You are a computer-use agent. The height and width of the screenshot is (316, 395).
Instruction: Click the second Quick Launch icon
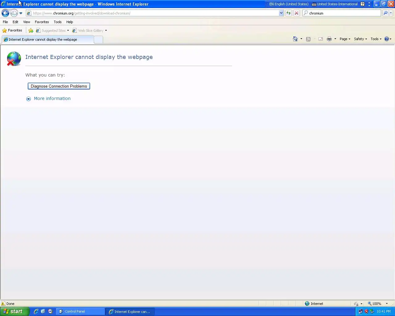(43, 311)
